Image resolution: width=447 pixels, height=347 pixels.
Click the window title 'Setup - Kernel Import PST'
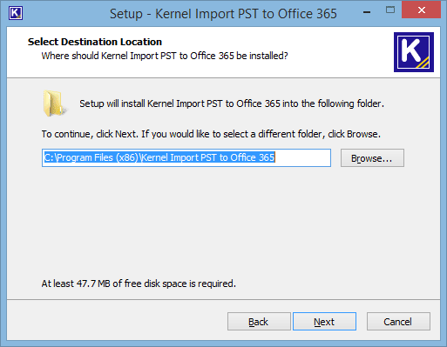(223, 14)
